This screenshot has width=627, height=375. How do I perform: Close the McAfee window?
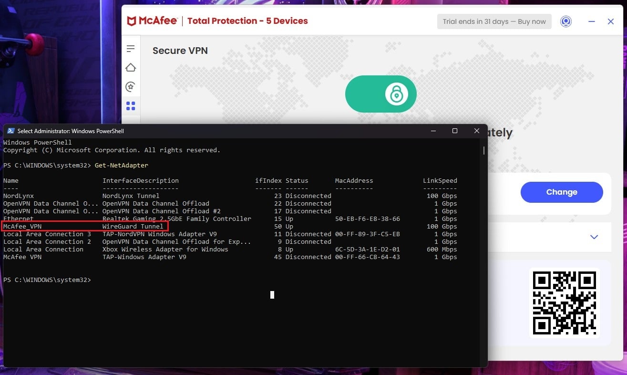click(611, 21)
